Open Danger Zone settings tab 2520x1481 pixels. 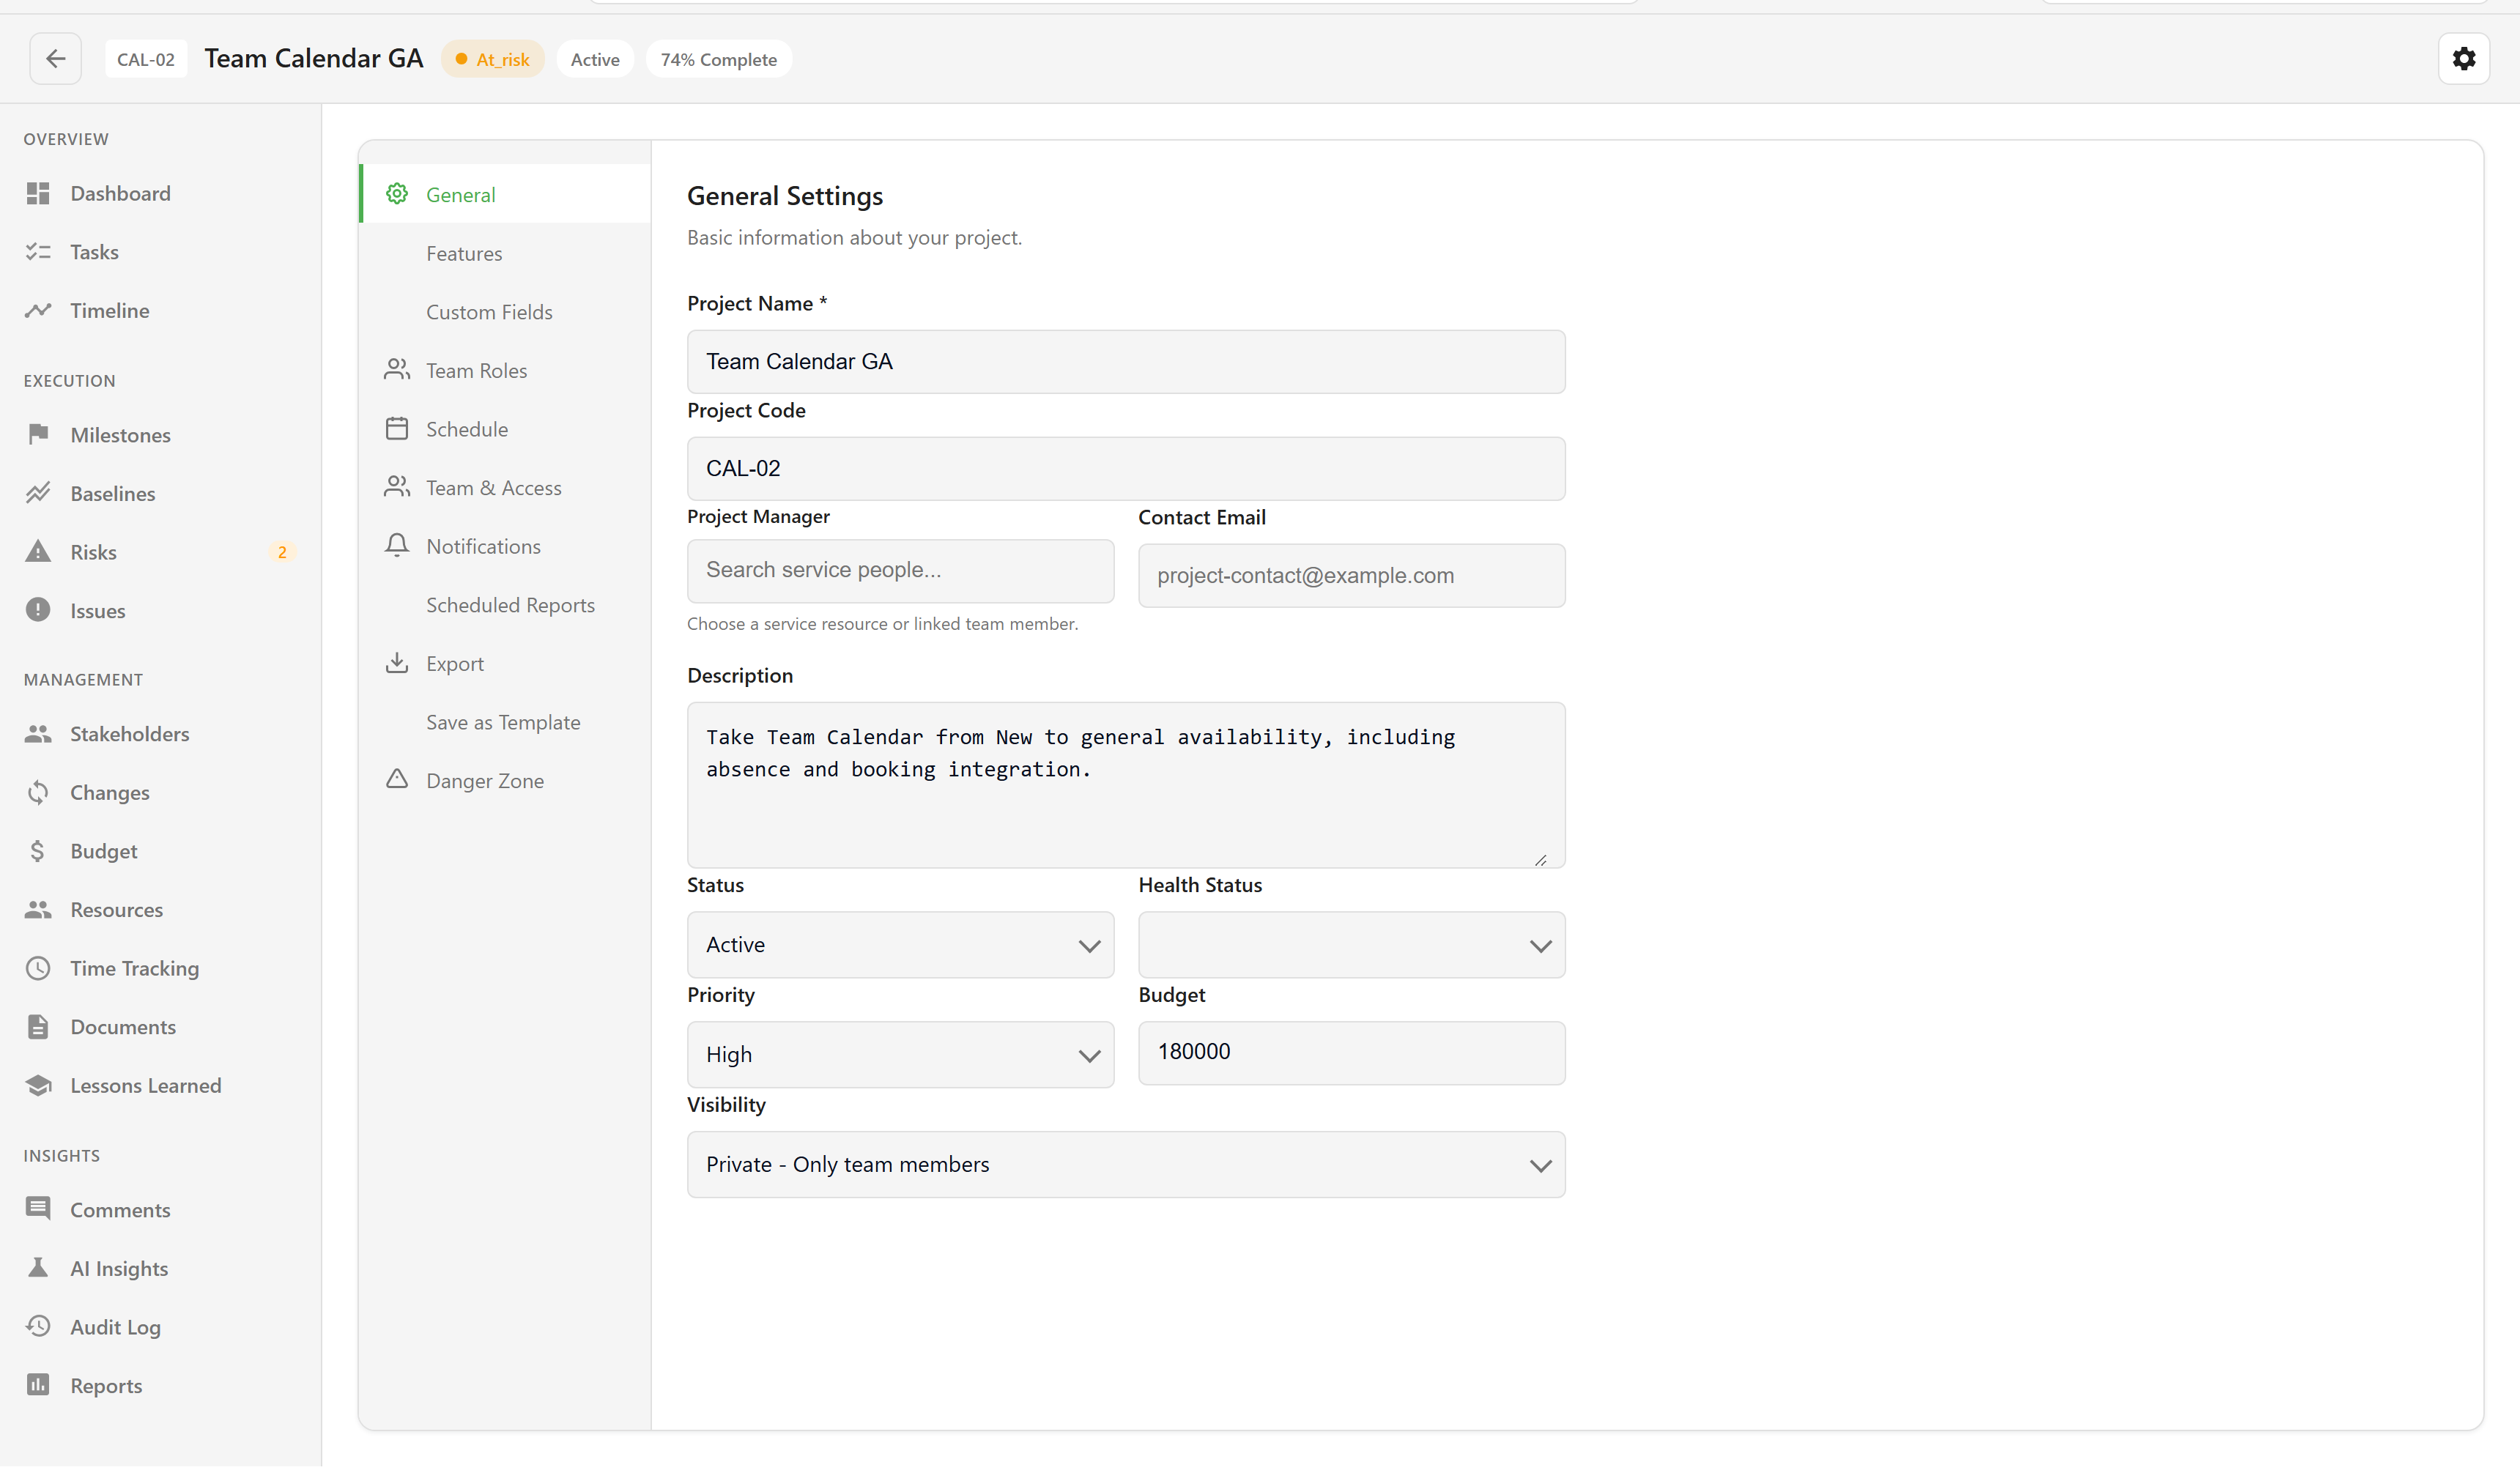pyautogui.click(x=505, y=781)
